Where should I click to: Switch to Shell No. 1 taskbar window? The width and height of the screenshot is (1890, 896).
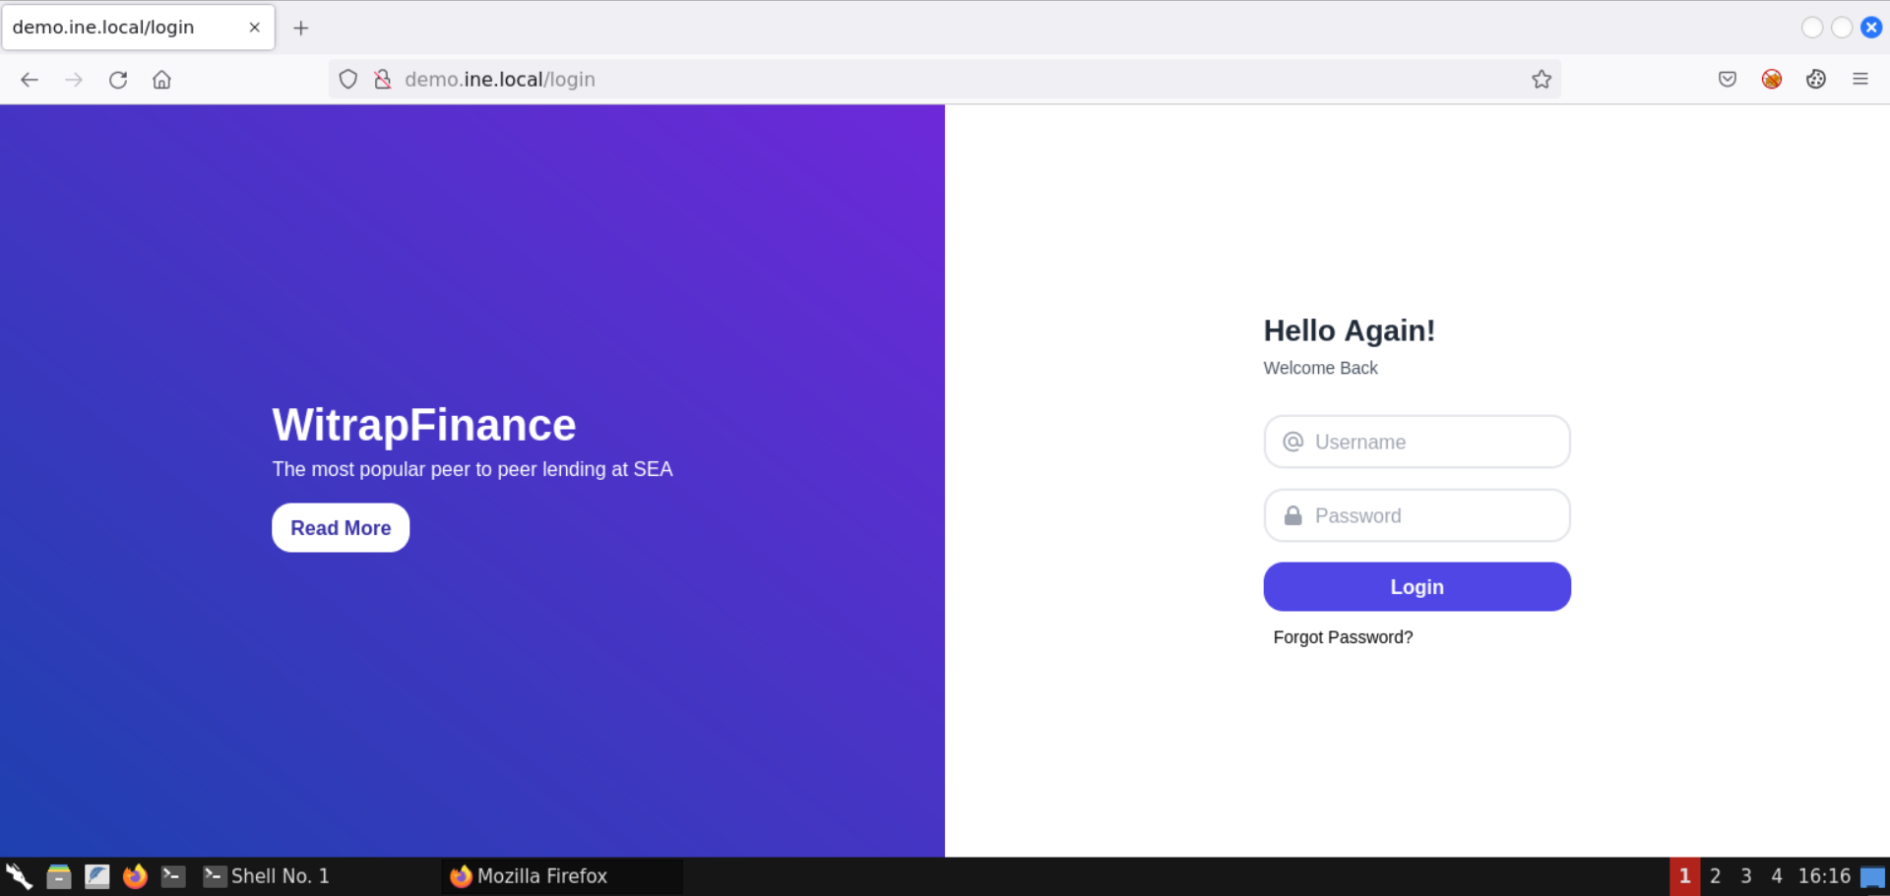(x=268, y=876)
